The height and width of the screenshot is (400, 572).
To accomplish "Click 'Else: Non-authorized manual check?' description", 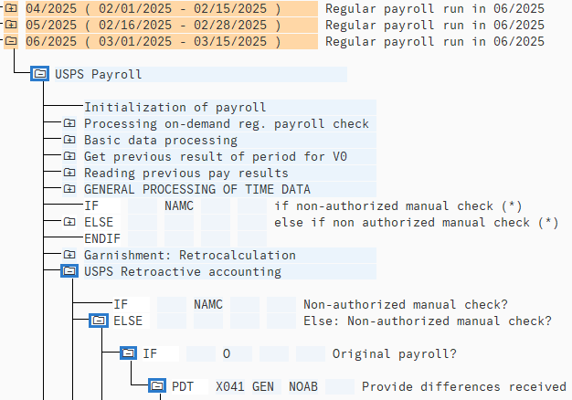I will (x=428, y=321).
